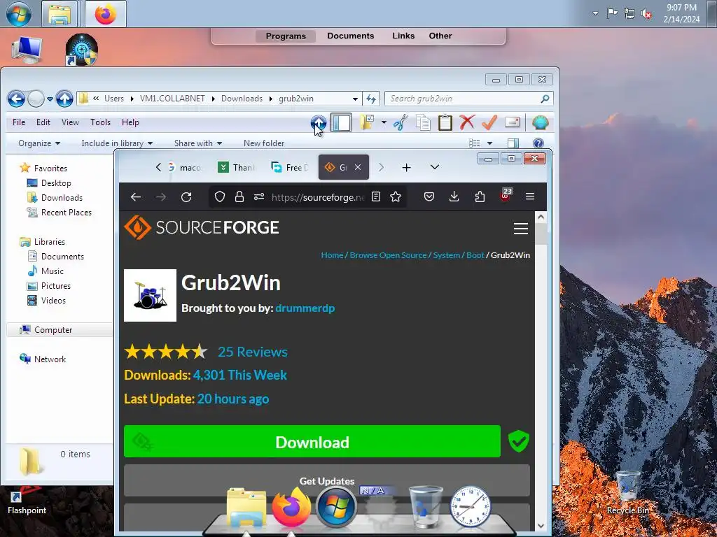Viewport: 717px width, 537px height.
Task: Click Explorer Back navigation arrow
Action: (16, 99)
